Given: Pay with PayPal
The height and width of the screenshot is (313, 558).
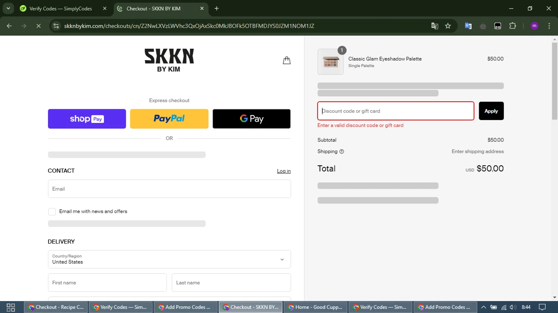Looking at the screenshot, I should click(169, 119).
